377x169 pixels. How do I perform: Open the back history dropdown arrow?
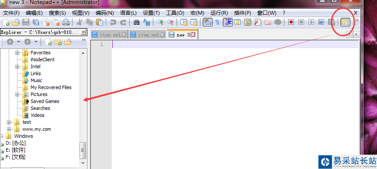click(x=18, y=42)
